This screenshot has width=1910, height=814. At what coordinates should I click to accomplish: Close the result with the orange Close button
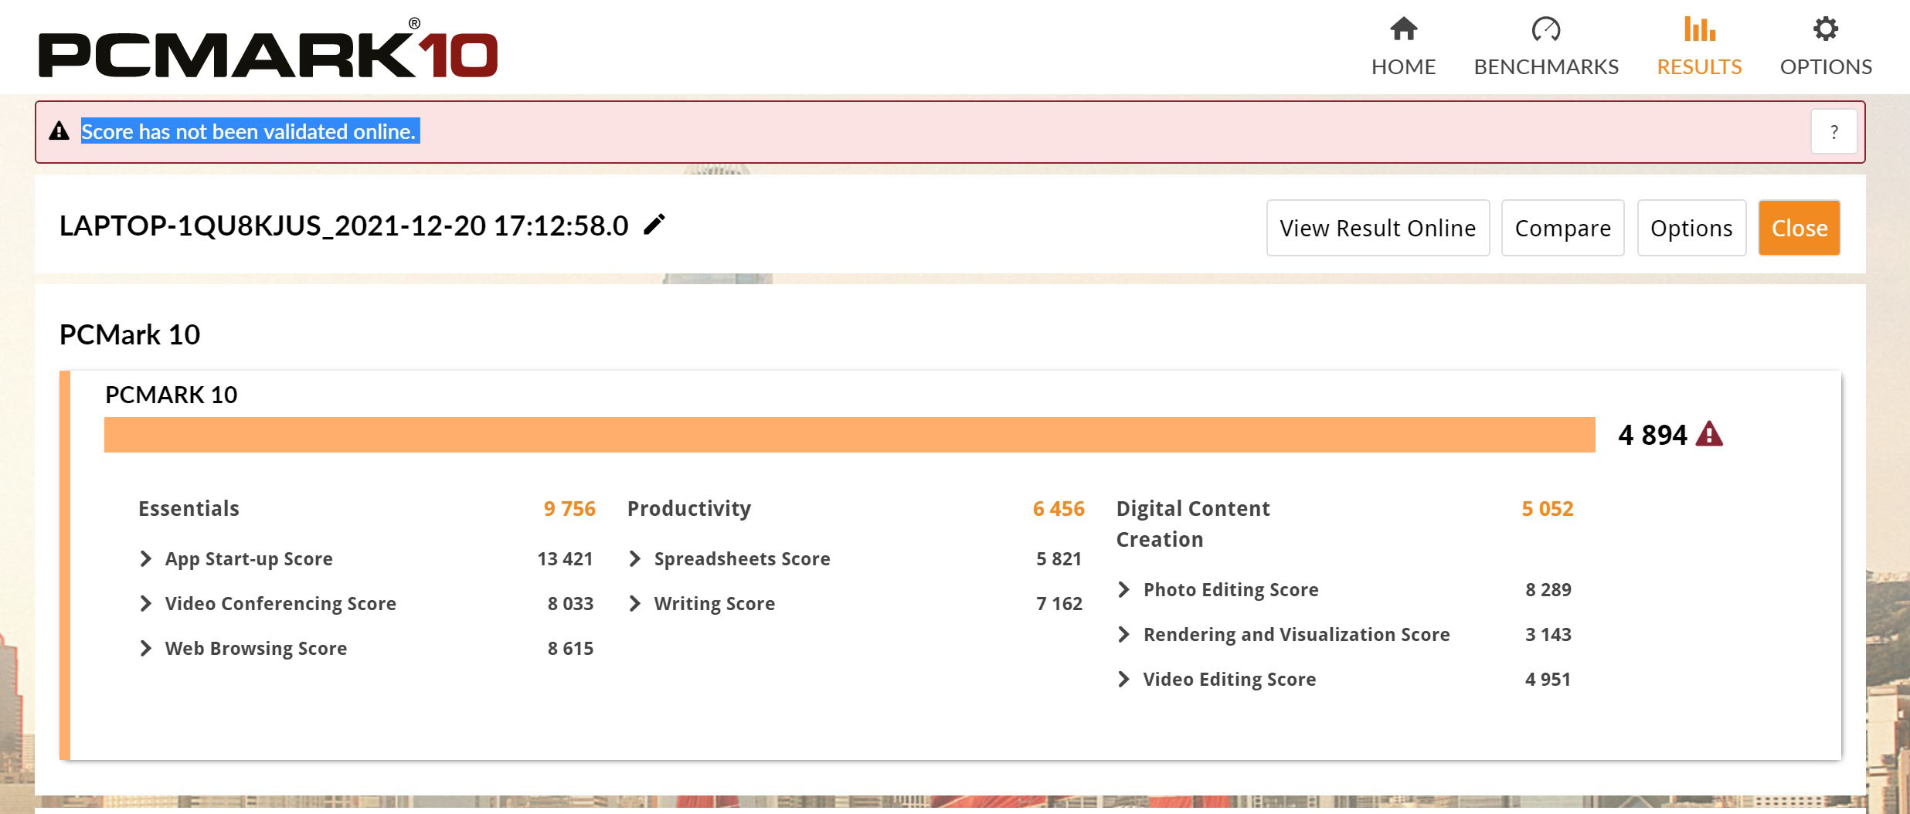point(1800,228)
